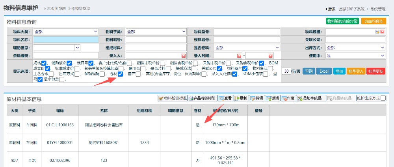Viewport: 394px width, 167px height.
Task: Toggle the 维护出库方式 checkbox
Action: pos(383,98)
